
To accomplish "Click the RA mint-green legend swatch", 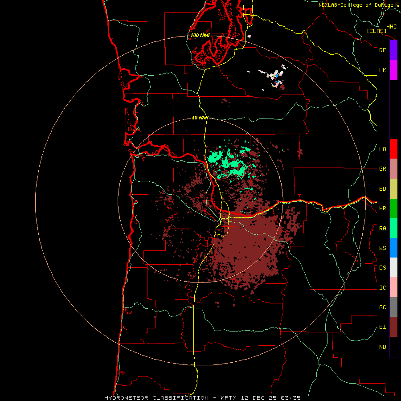I will [x=393, y=228].
